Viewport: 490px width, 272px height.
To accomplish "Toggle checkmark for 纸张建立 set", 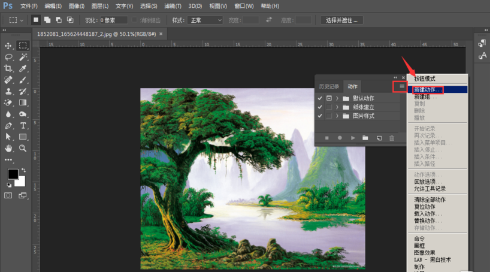I will pyautogui.click(x=320, y=107).
